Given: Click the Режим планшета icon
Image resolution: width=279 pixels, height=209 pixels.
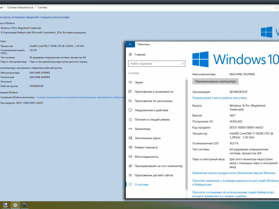Looking at the screenshot, I should 130,147.
